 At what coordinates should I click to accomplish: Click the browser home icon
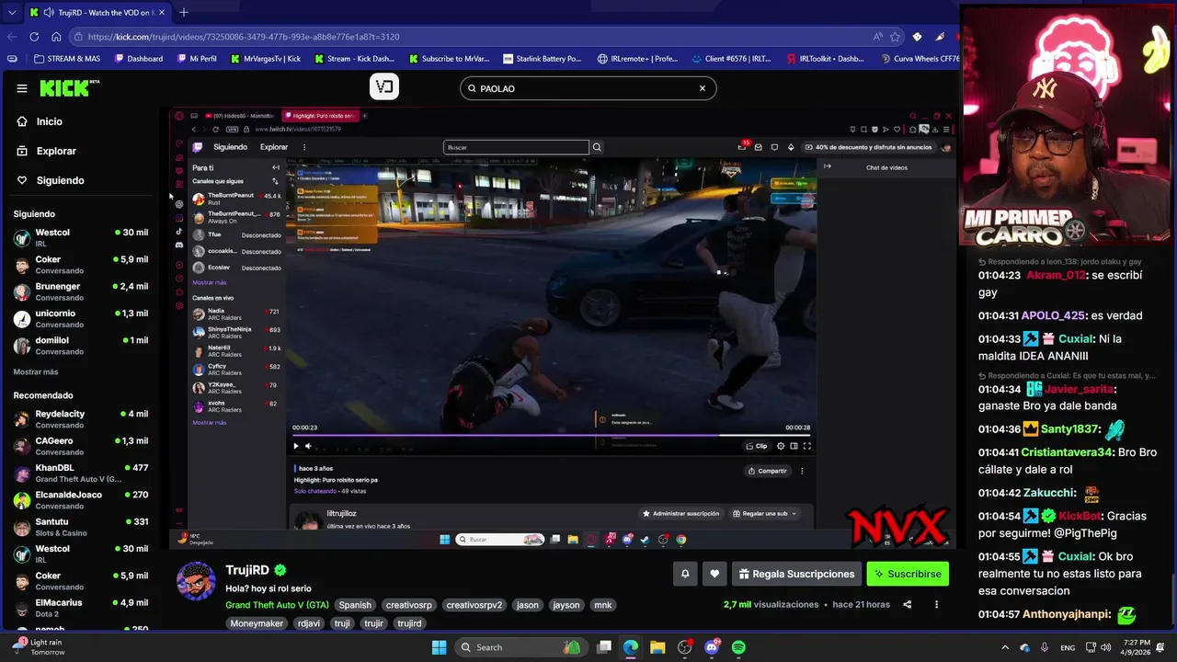(56, 37)
